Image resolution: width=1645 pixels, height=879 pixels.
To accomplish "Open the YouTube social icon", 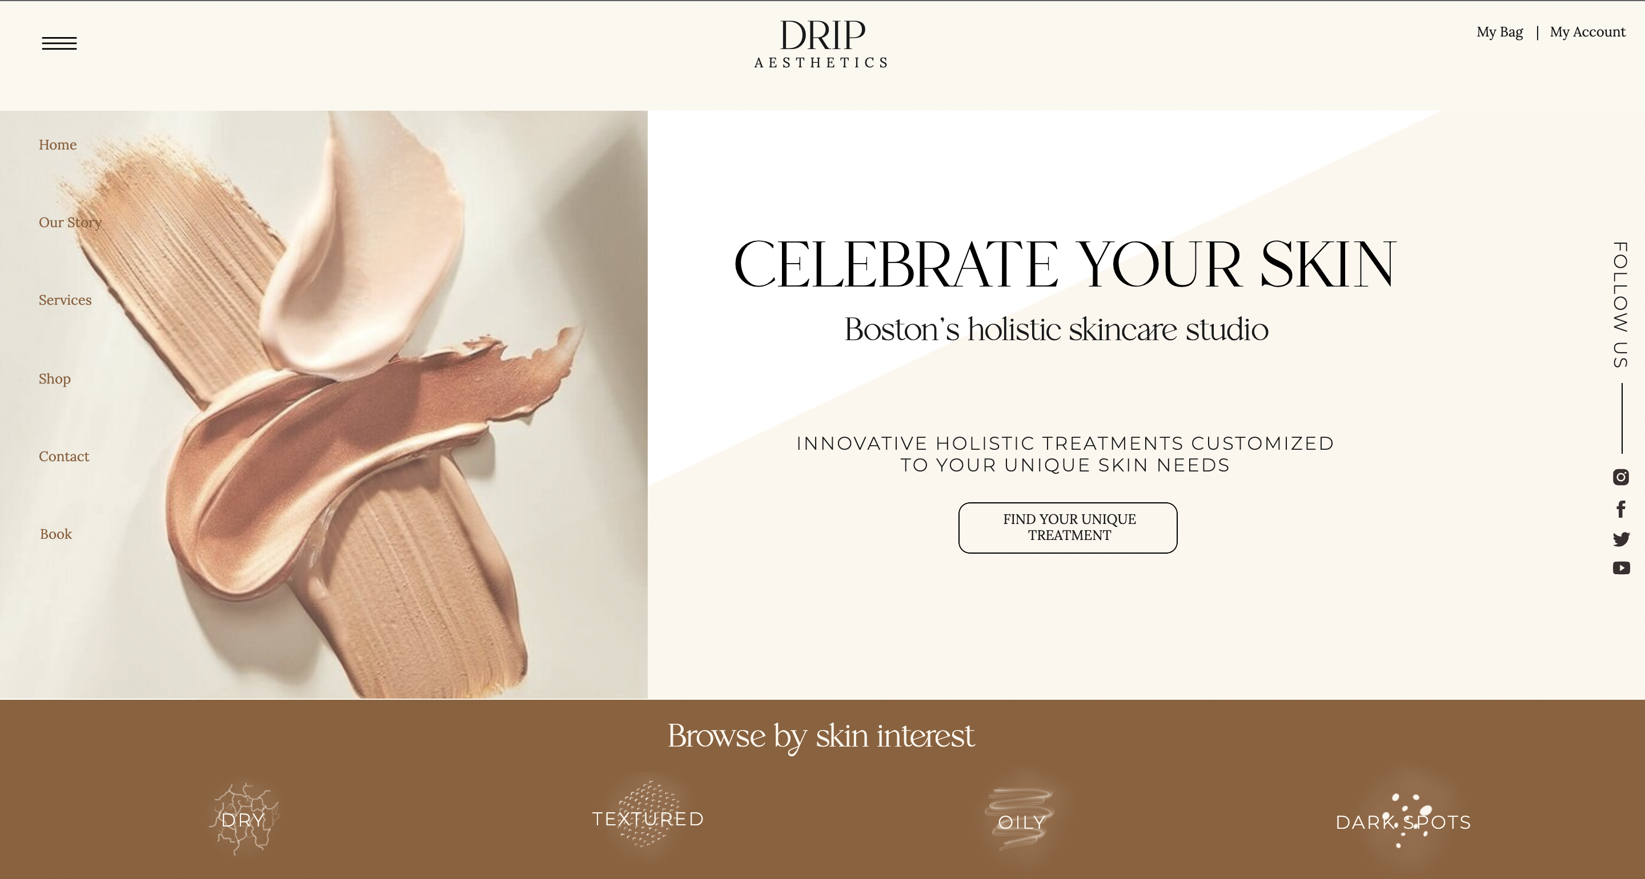I will [1621, 568].
